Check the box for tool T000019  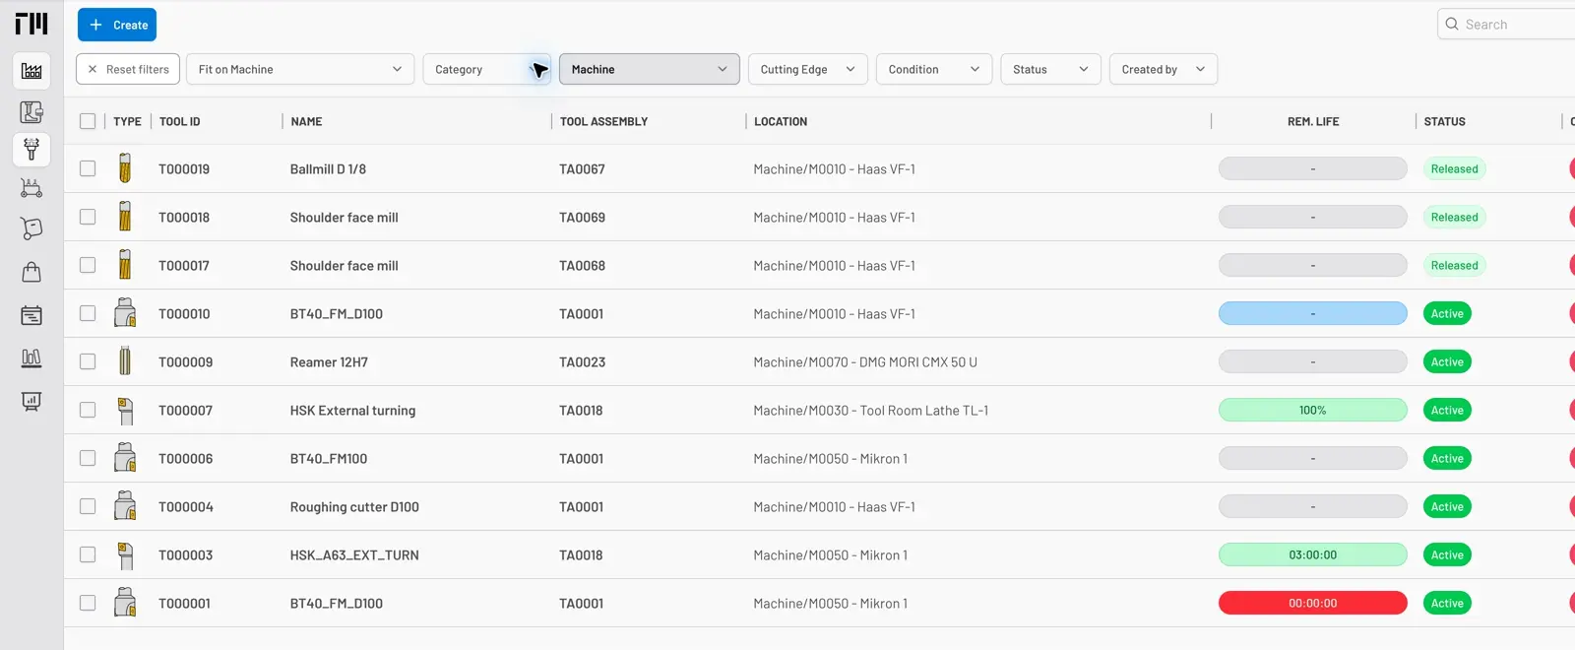click(88, 168)
